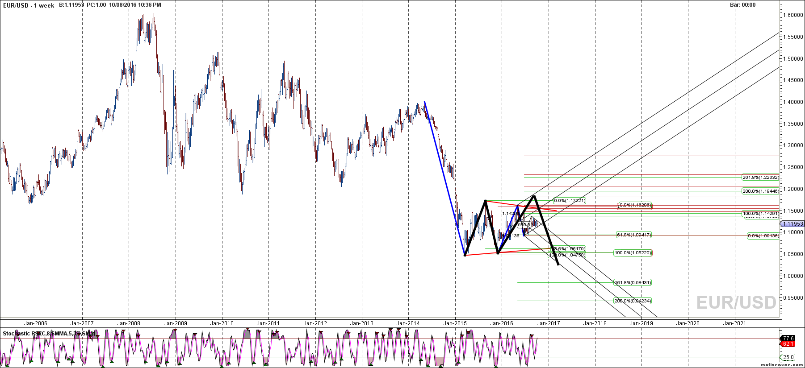Click the Jan-2020 date label

point(688,323)
